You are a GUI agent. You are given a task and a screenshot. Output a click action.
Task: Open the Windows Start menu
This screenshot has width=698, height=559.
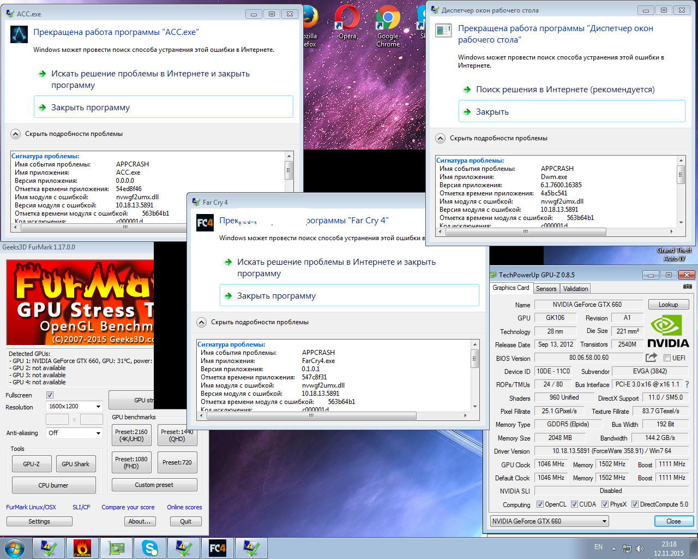(15, 548)
